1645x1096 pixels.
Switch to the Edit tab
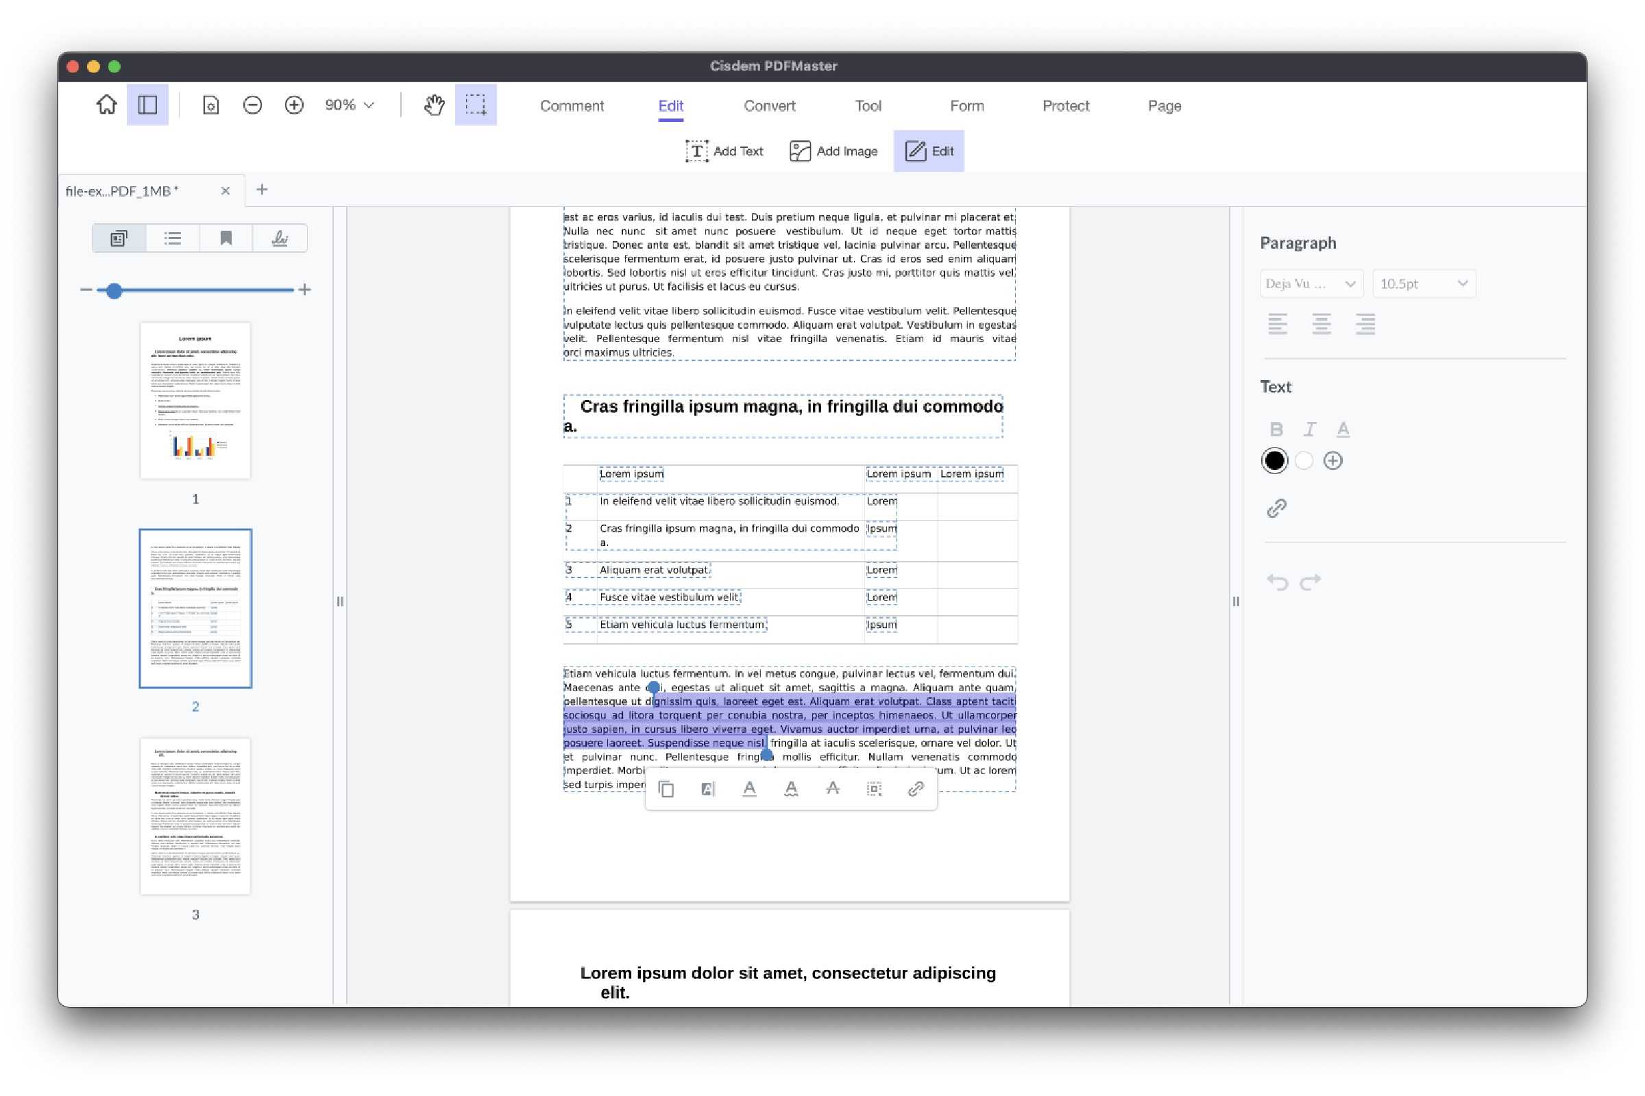pos(671,105)
